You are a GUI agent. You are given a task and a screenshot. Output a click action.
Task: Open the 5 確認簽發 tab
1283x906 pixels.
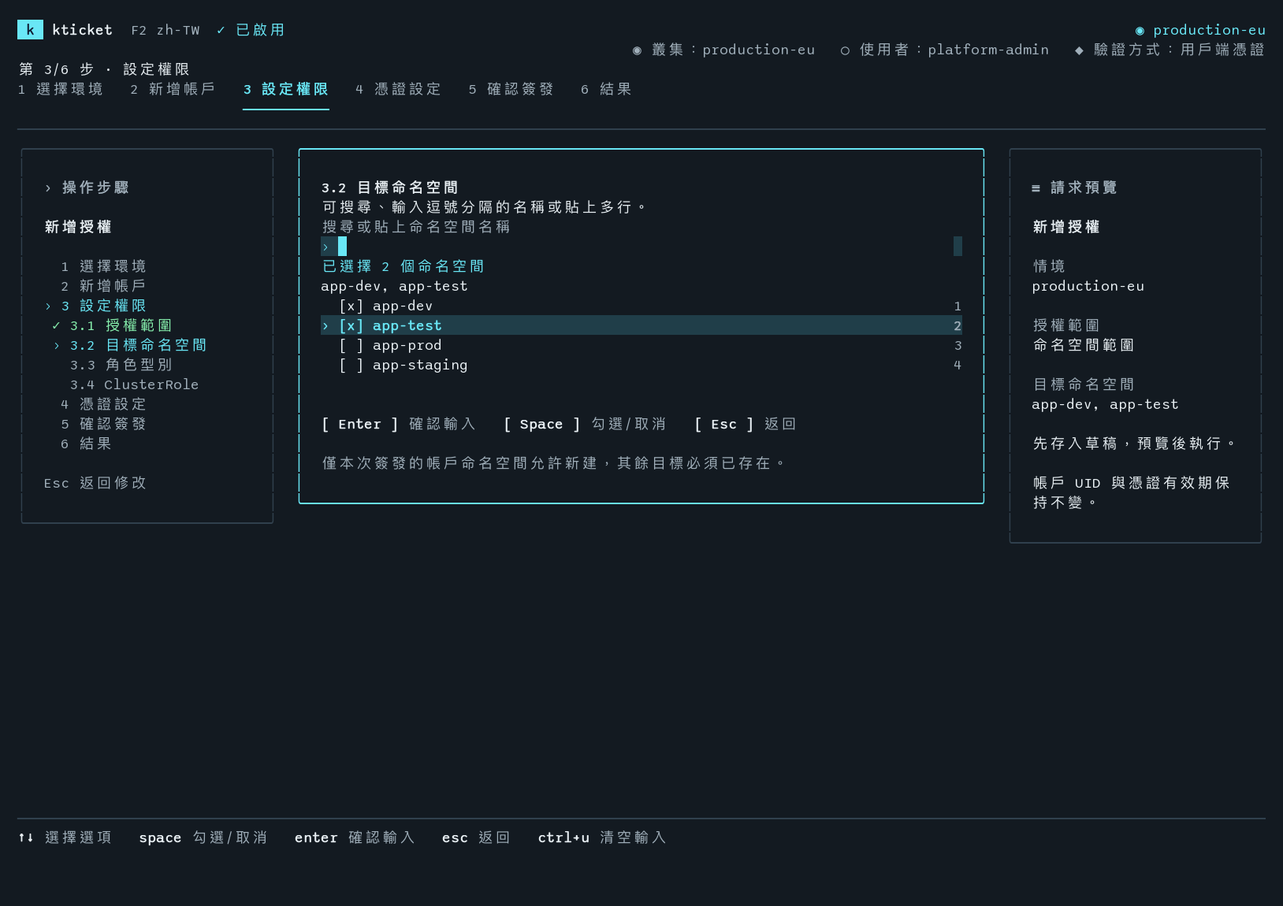[x=511, y=89]
